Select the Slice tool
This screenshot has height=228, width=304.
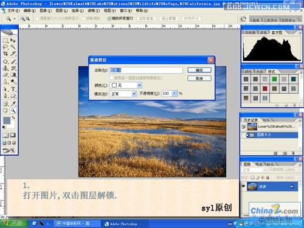click(x=13, y=54)
